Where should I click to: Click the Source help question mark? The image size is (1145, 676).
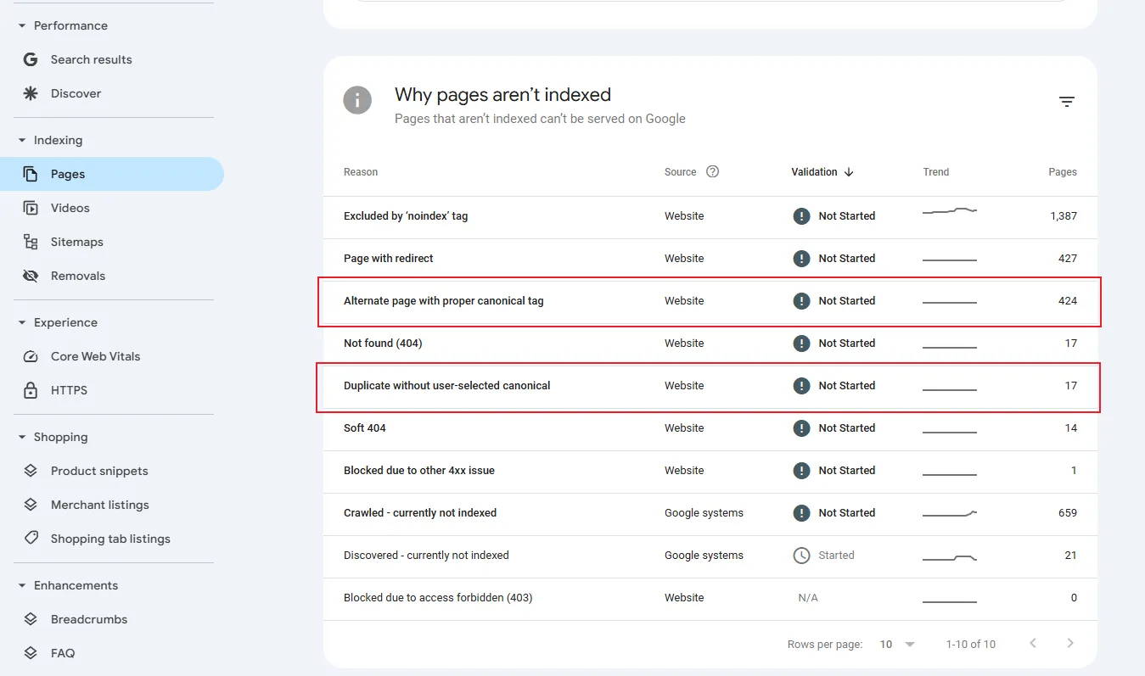pos(712,171)
